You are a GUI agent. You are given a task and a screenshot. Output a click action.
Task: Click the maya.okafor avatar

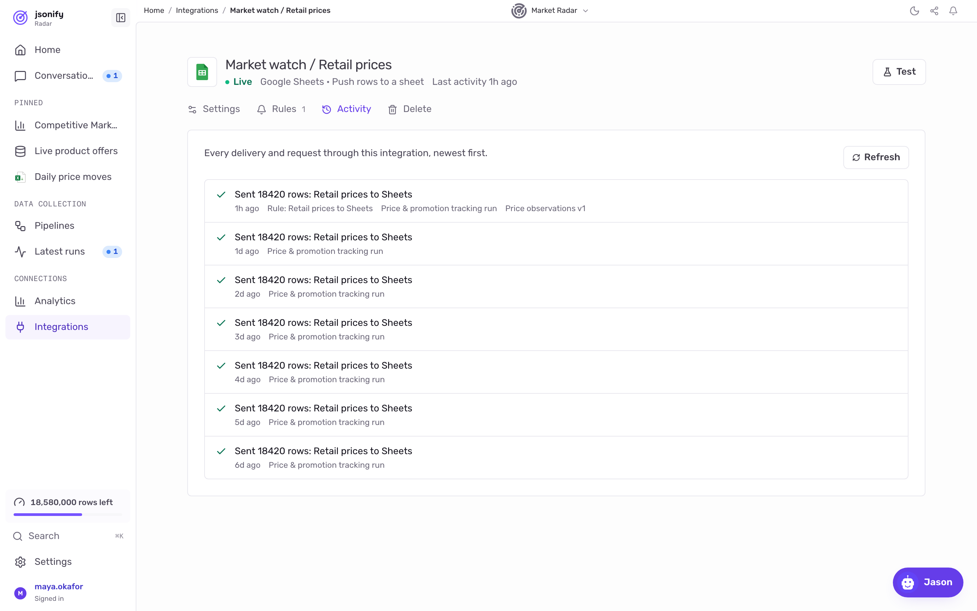pos(20,593)
